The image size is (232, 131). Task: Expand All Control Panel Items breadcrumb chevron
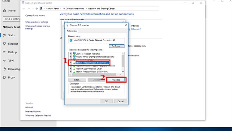[86, 9]
